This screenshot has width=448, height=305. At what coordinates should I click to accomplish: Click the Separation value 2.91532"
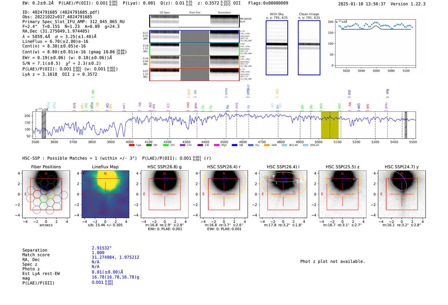click(x=102, y=248)
